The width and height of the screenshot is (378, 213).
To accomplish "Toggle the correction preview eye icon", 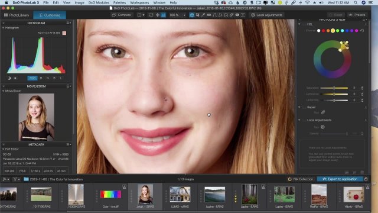I will (237, 15).
